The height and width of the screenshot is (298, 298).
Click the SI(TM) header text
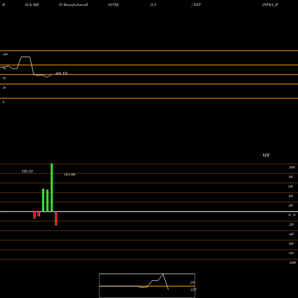point(113,5)
